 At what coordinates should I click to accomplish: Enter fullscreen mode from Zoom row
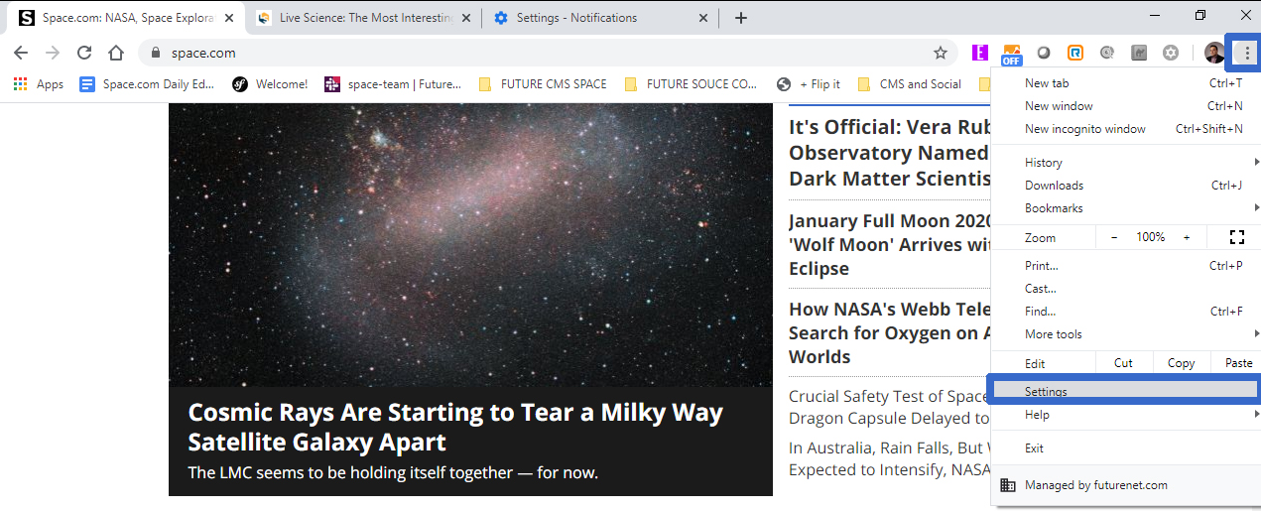pos(1236,237)
